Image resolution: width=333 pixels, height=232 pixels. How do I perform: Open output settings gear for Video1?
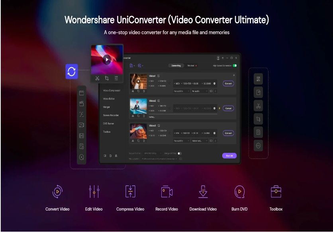214,83
